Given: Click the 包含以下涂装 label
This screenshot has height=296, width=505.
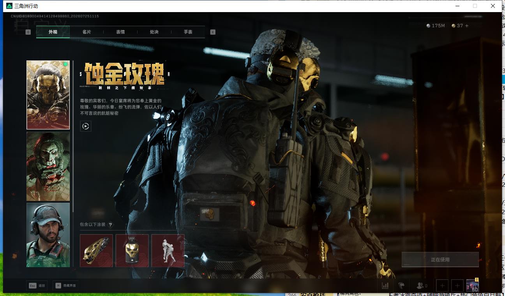Looking at the screenshot, I should click(x=93, y=225).
